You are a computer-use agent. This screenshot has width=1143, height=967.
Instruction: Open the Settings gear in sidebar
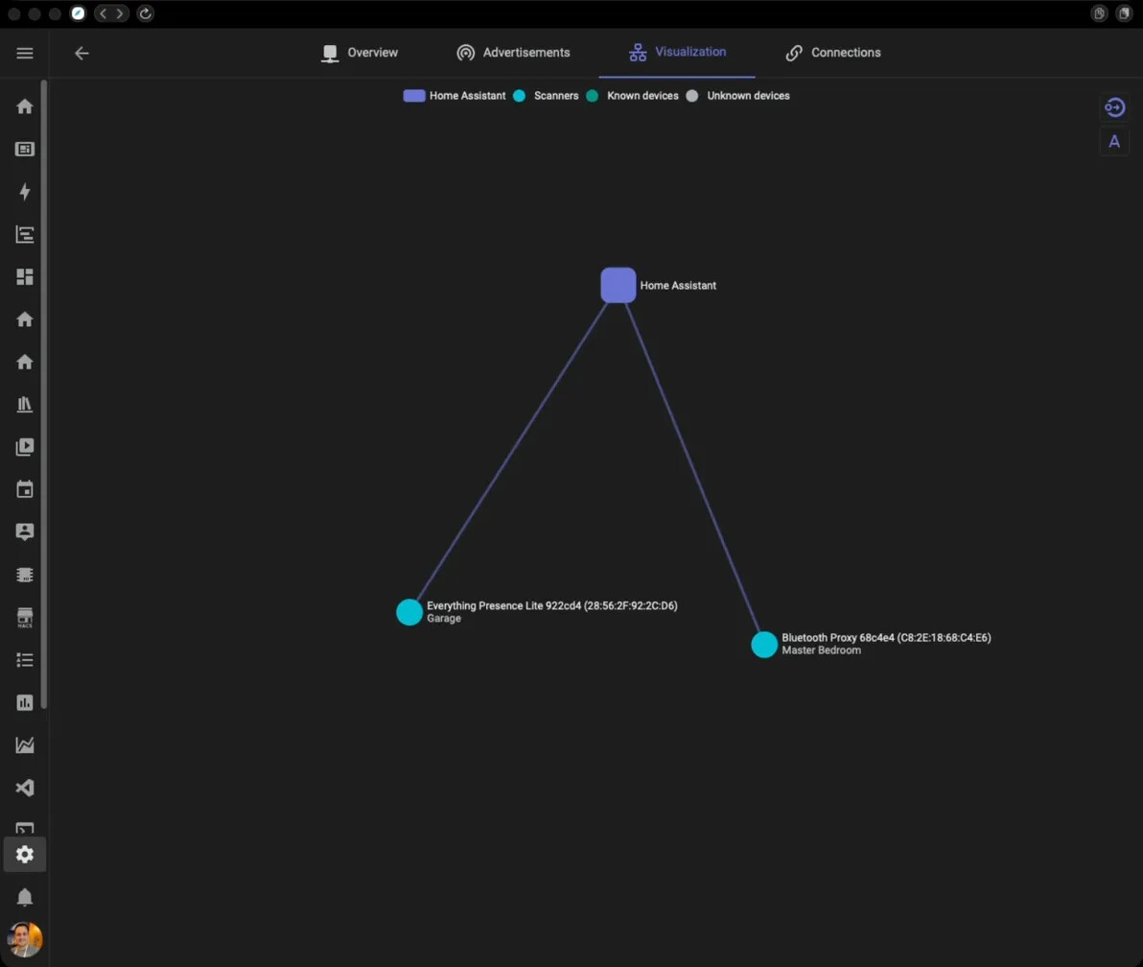click(25, 854)
